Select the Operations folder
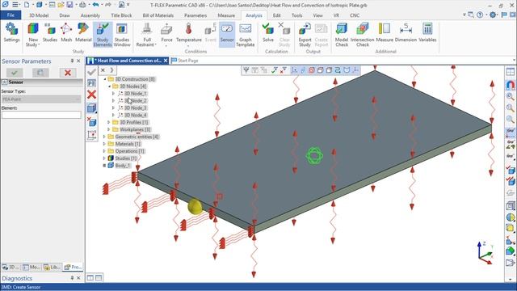This screenshot has width=517, height=291. (130, 151)
